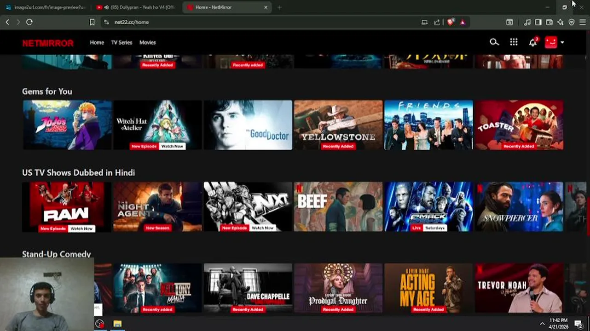
Task: Open Leo AI sparkle icon
Action: pos(560,22)
